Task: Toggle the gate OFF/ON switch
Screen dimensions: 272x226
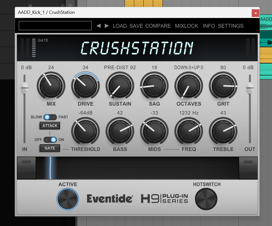Action: point(50,140)
